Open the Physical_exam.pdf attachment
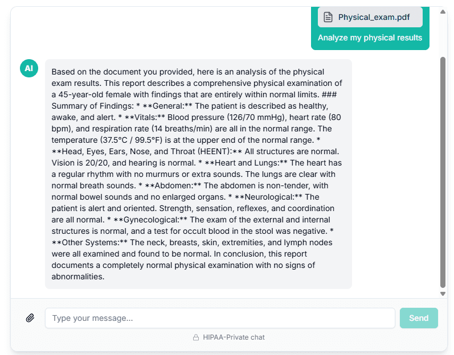The image size is (454, 355). (x=370, y=17)
